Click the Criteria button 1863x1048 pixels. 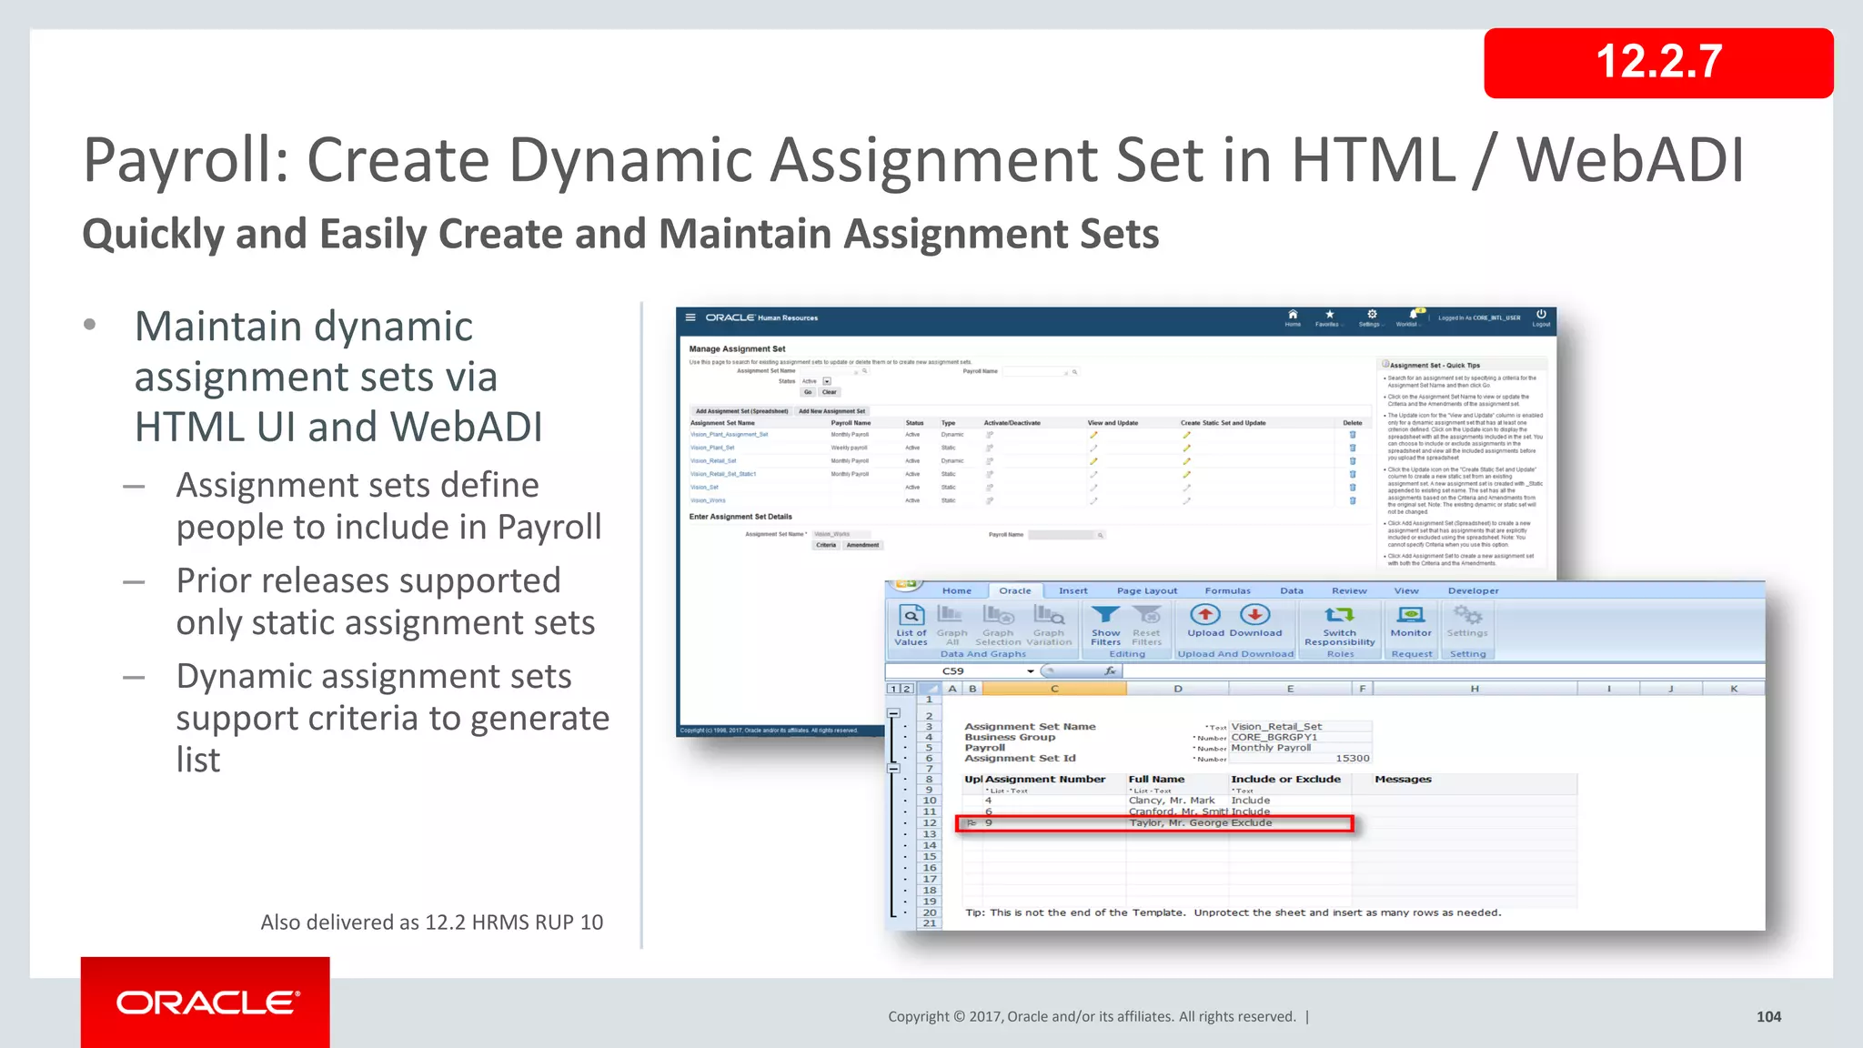(x=826, y=545)
